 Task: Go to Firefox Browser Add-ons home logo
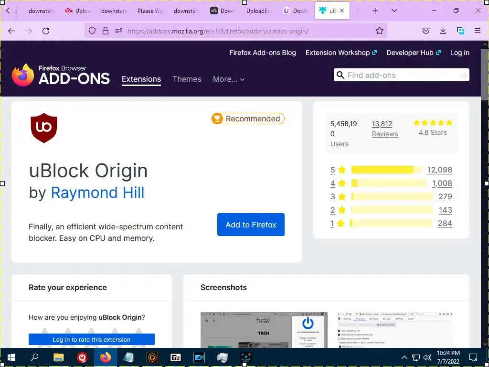point(61,75)
